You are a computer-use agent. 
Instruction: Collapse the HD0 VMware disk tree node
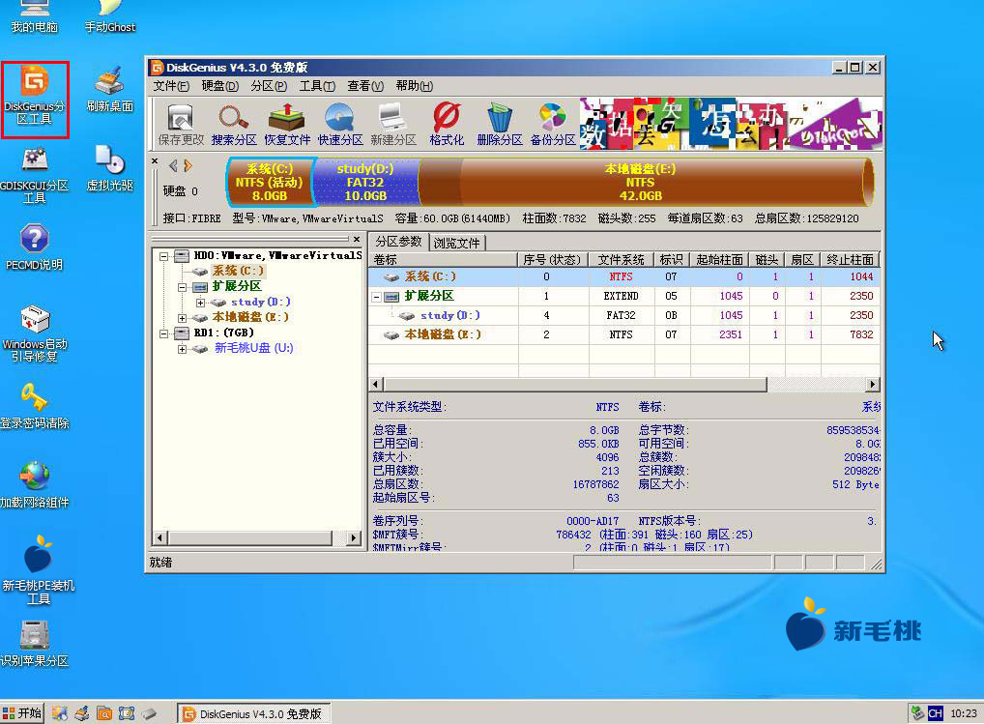click(163, 256)
